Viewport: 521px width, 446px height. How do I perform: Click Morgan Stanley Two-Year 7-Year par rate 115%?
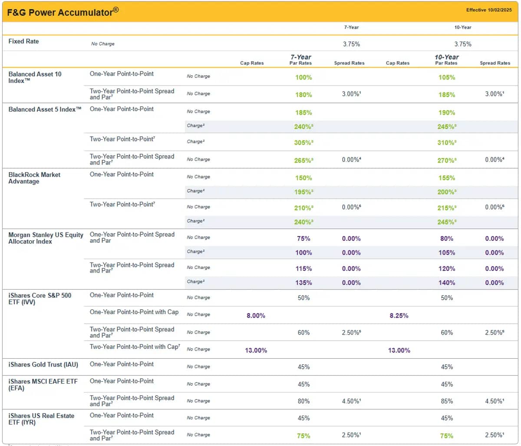[303, 269]
